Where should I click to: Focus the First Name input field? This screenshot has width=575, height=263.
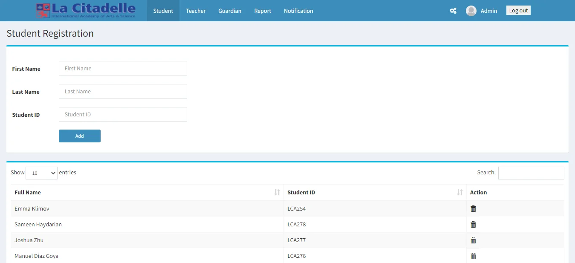coord(123,68)
